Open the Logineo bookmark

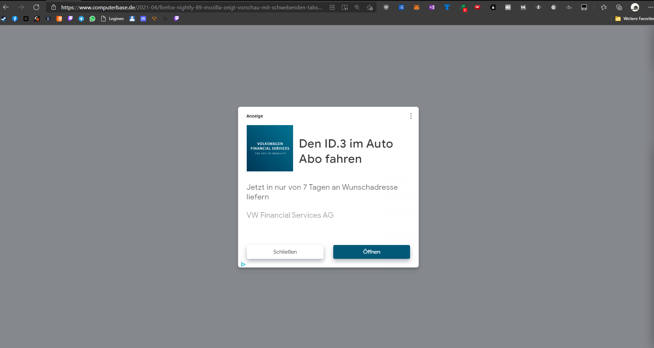click(112, 19)
